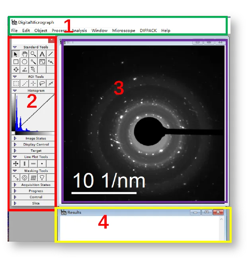Viewport: 250px width, 263px height.
Task: Select the ring mask tool
Action: click(25, 178)
